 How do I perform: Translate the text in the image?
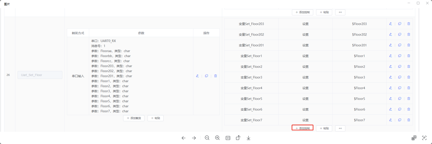pyautogui.click(x=414, y=138)
